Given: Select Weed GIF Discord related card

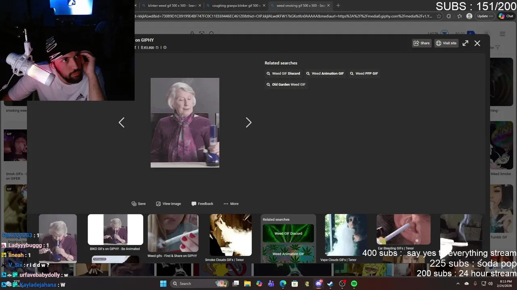Looking at the screenshot, I should pyautogui.click(x=288, y=234).
